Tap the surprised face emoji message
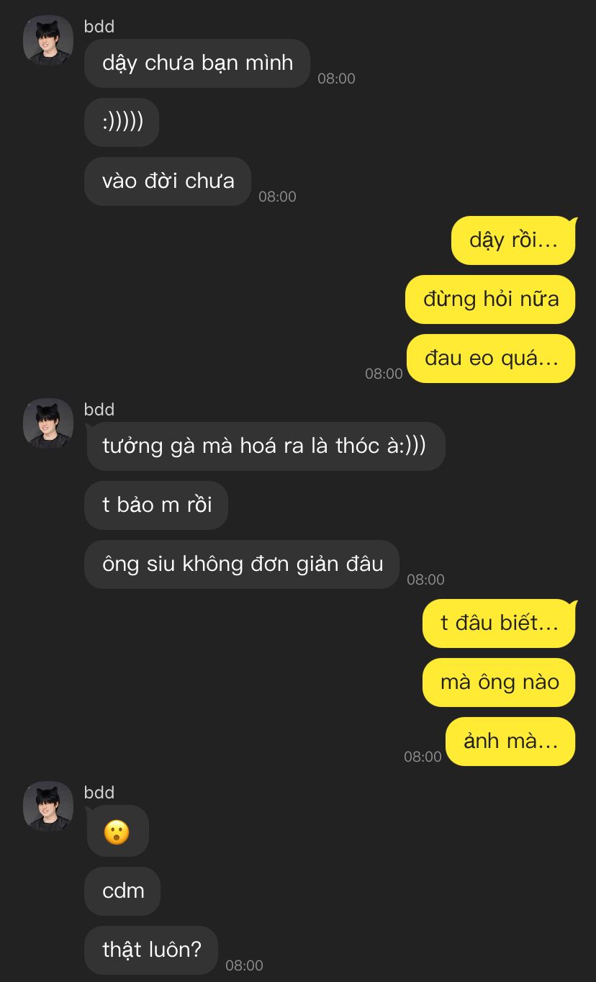596x982 pixels. pos(117,832)
